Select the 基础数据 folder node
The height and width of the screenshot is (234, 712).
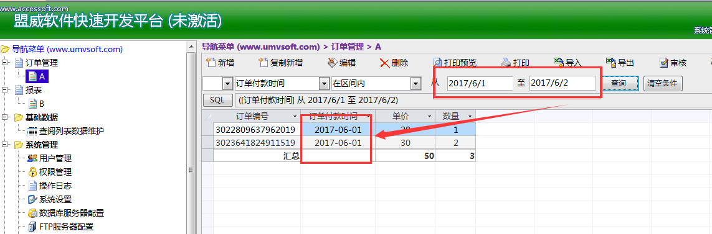click(42, 118)
